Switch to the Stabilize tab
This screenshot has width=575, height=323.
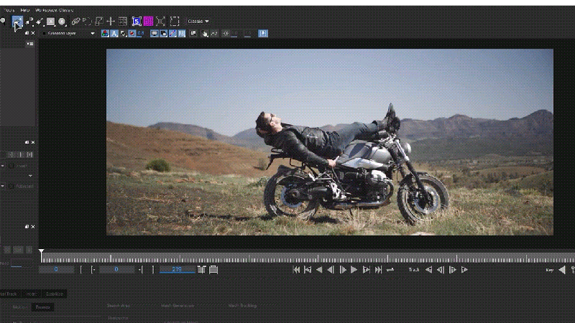tap(55, 294)
